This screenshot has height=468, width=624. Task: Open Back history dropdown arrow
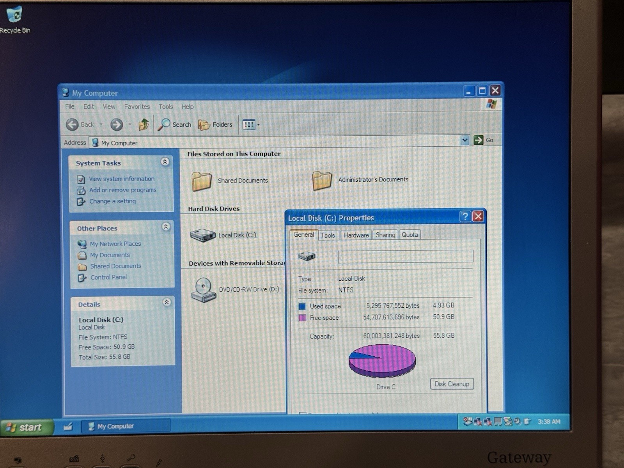coord(101,124)
